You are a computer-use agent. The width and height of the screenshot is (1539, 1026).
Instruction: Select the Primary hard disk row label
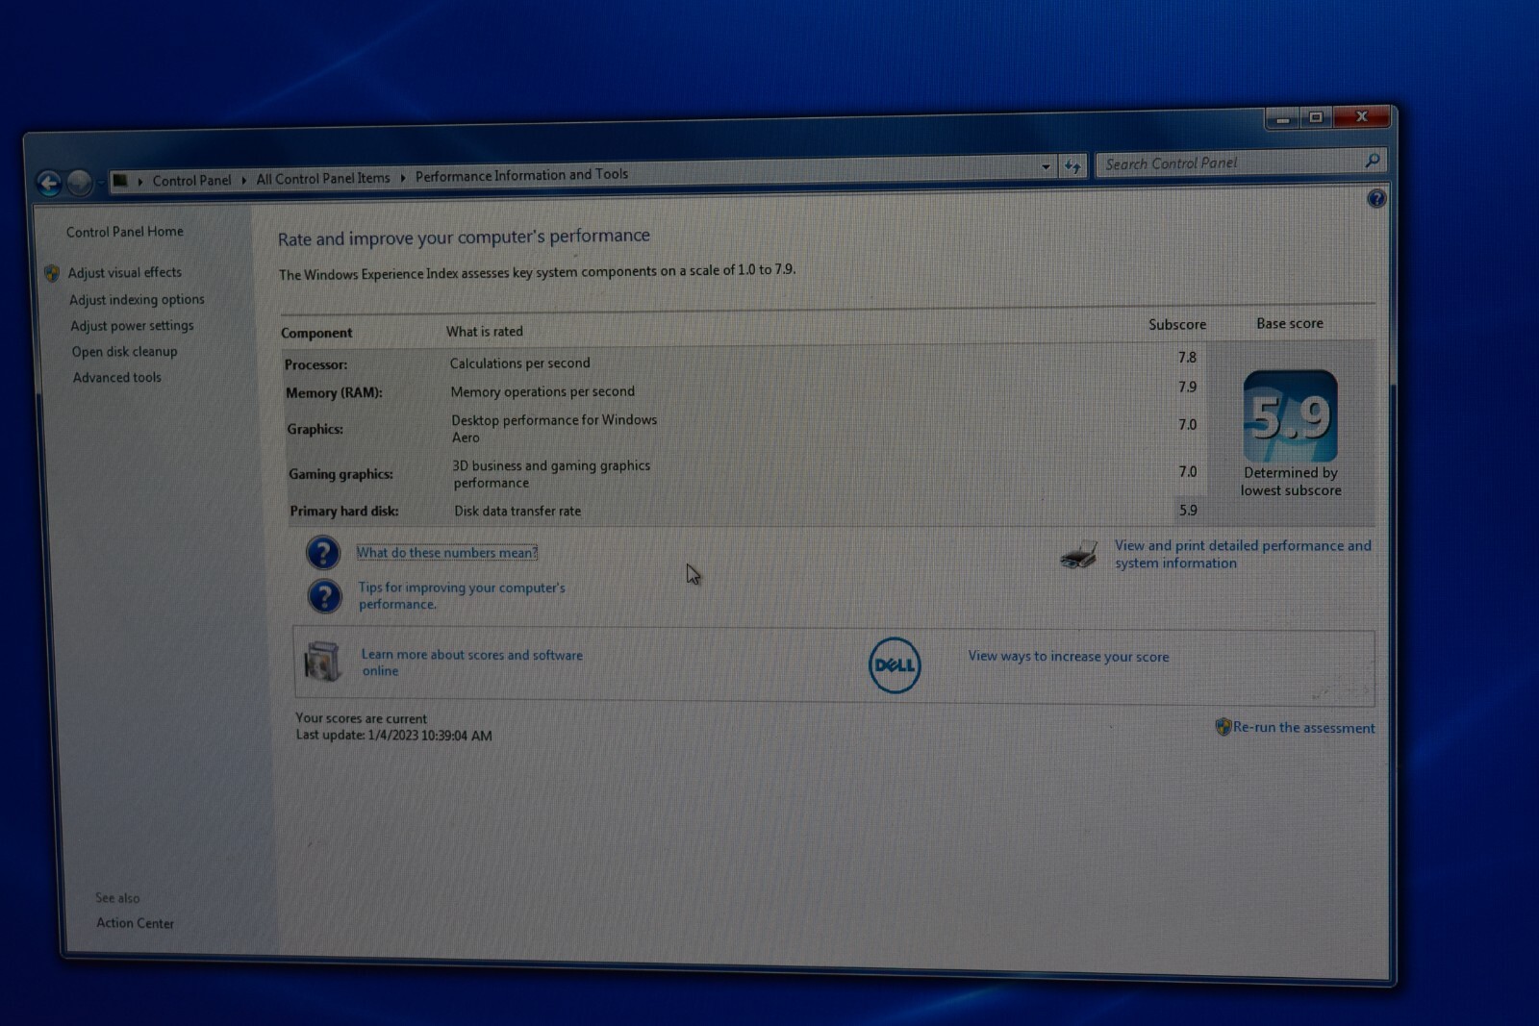(343, 512)
